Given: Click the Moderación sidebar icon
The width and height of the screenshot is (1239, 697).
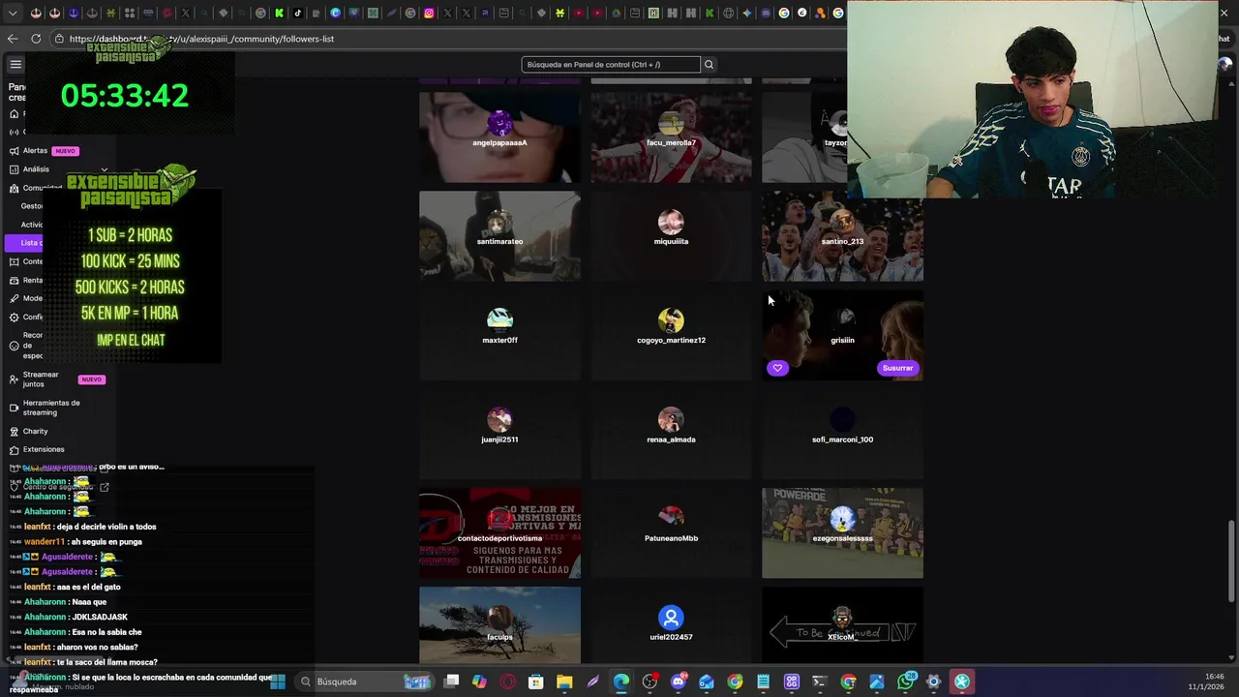Looking at the screenshot, I should pos(14,298).
